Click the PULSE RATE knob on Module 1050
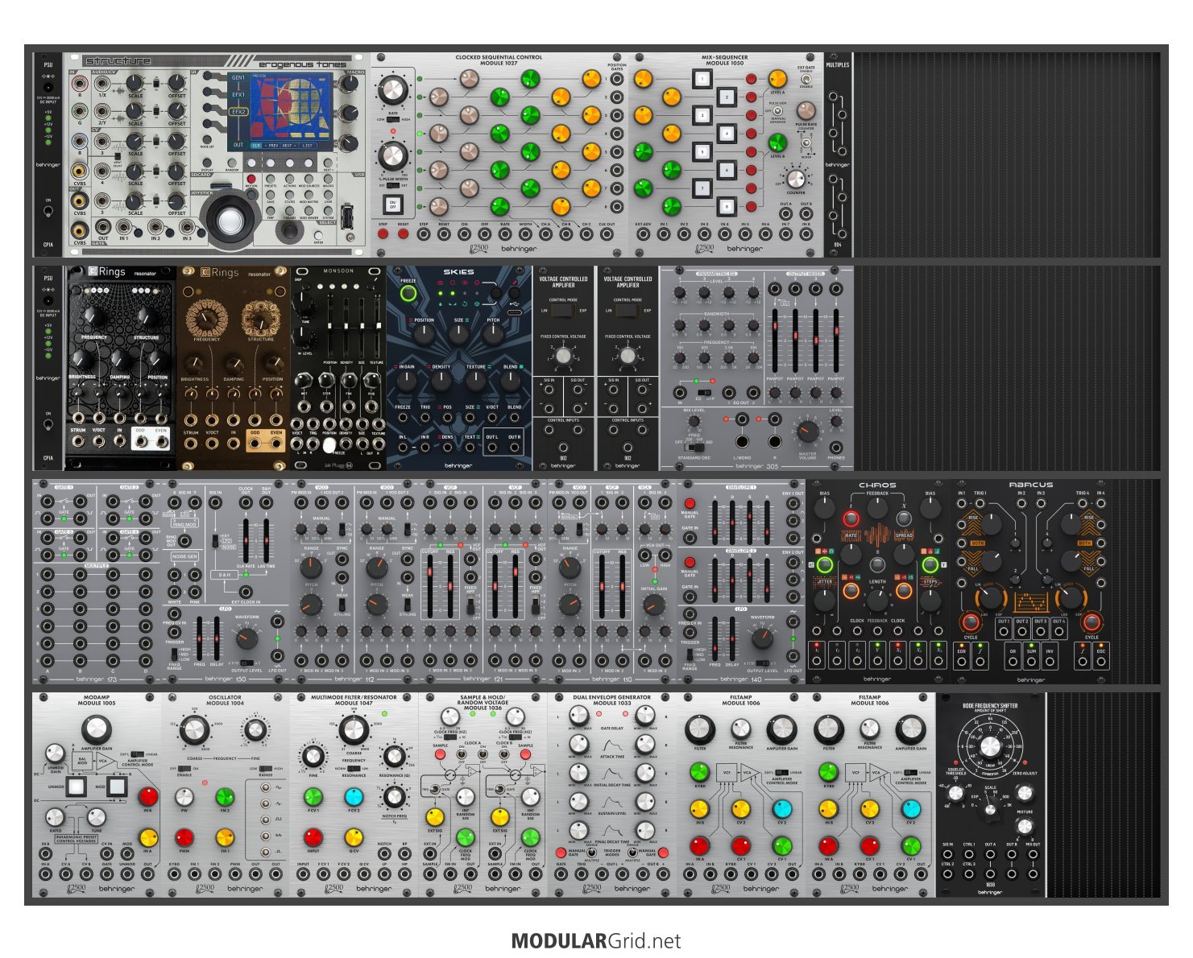The height and width of the screenshot is (958, 1193). pyautogui.click(x=806, y=110)
